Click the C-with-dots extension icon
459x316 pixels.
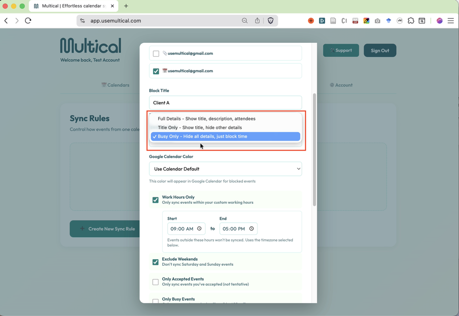[x=344, y=21]
